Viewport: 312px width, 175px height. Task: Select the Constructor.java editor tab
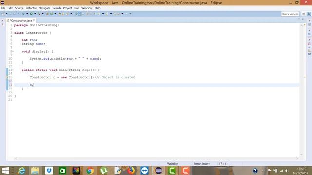pos(21,20)
